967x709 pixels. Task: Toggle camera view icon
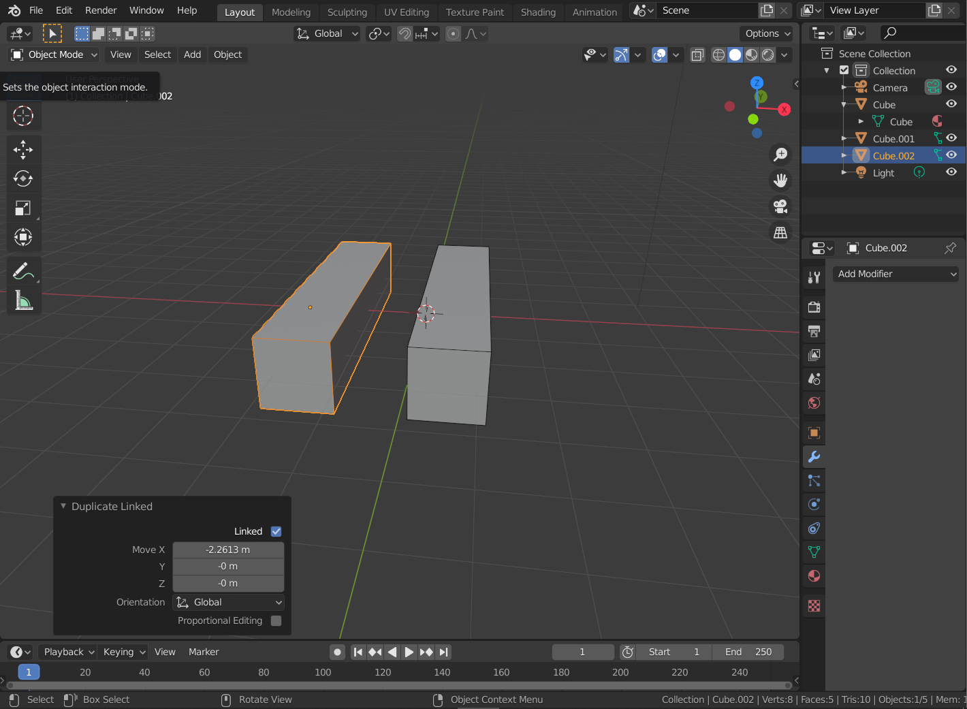pyautogui.click(x=780, y=206)
